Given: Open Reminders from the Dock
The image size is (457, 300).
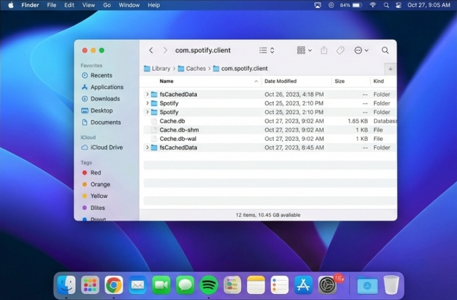Looking at the screenshot, I should (280, 285).
